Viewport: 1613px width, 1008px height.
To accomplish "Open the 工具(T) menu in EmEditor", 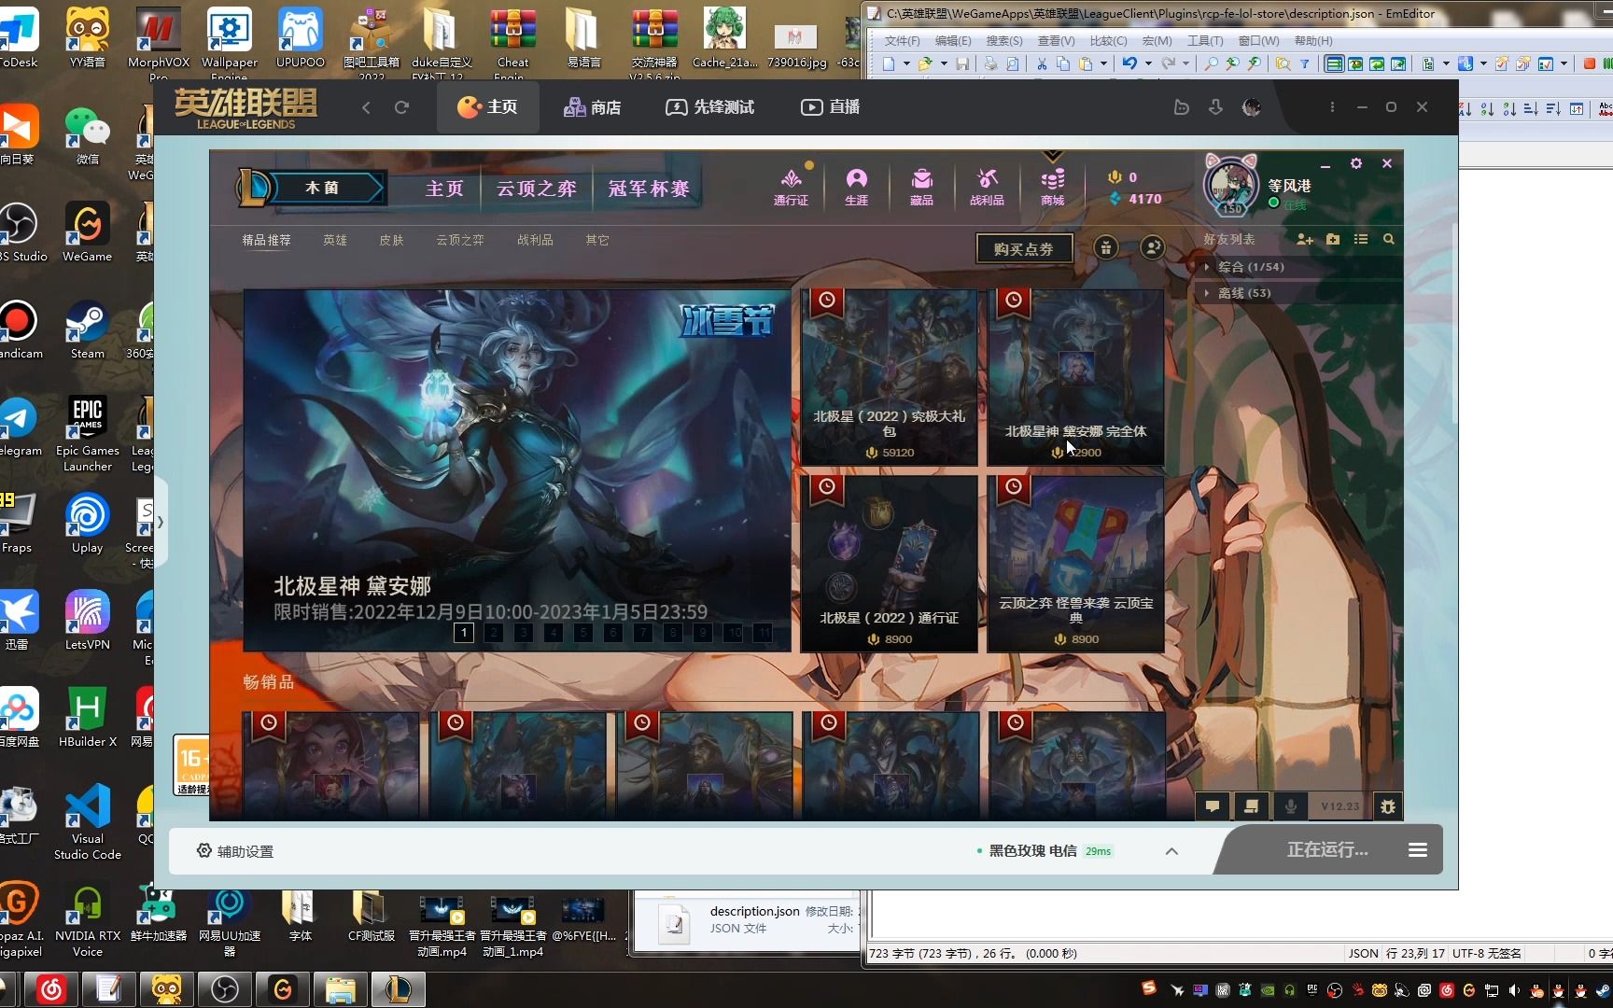I will click(x=1205, y=41).
